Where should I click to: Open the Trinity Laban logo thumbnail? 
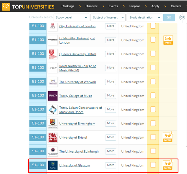(x=53, y=110)
